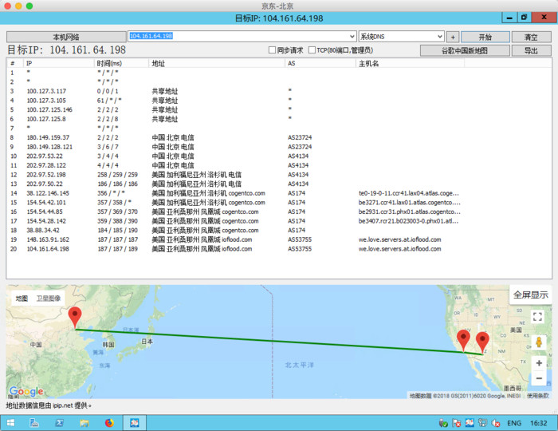Click the Los Angeles map pin
The image size is (558, 431).
point(463,340)
